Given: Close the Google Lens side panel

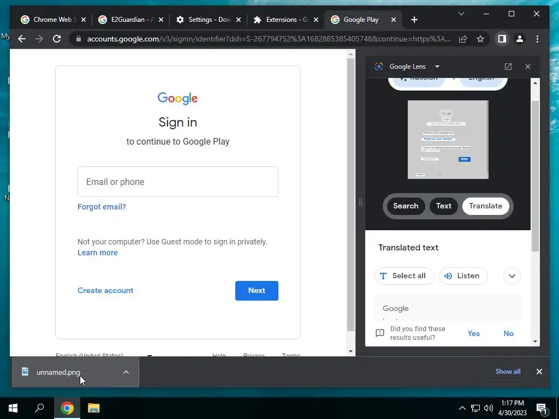Looking at the screenshot, I should click(528, 67).
